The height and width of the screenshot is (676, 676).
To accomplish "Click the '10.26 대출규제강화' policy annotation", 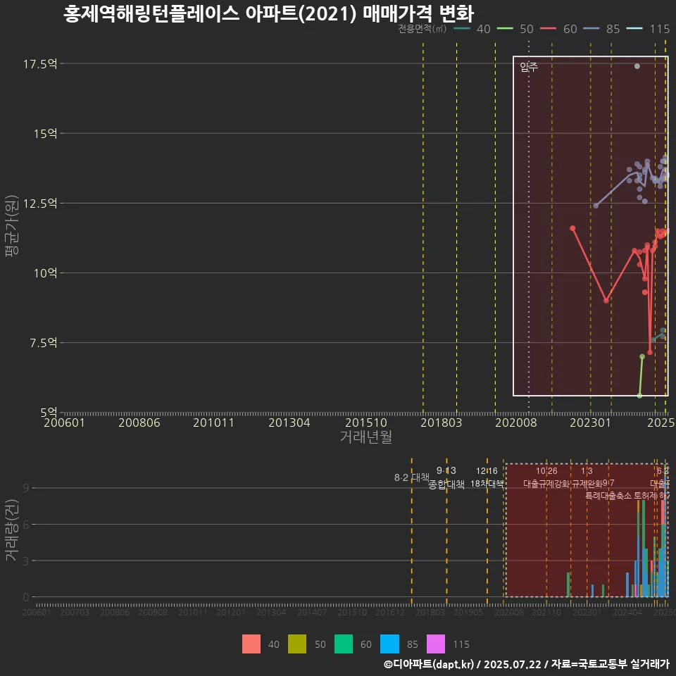I will (546, 477).
